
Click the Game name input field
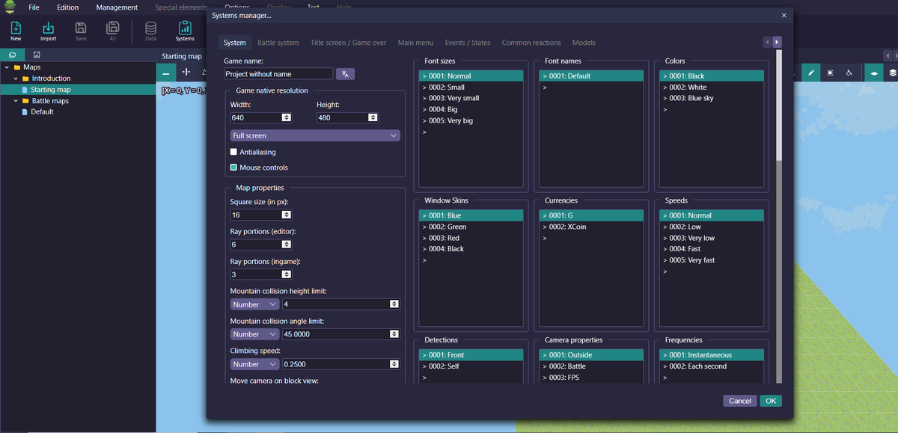click(278, 74)
